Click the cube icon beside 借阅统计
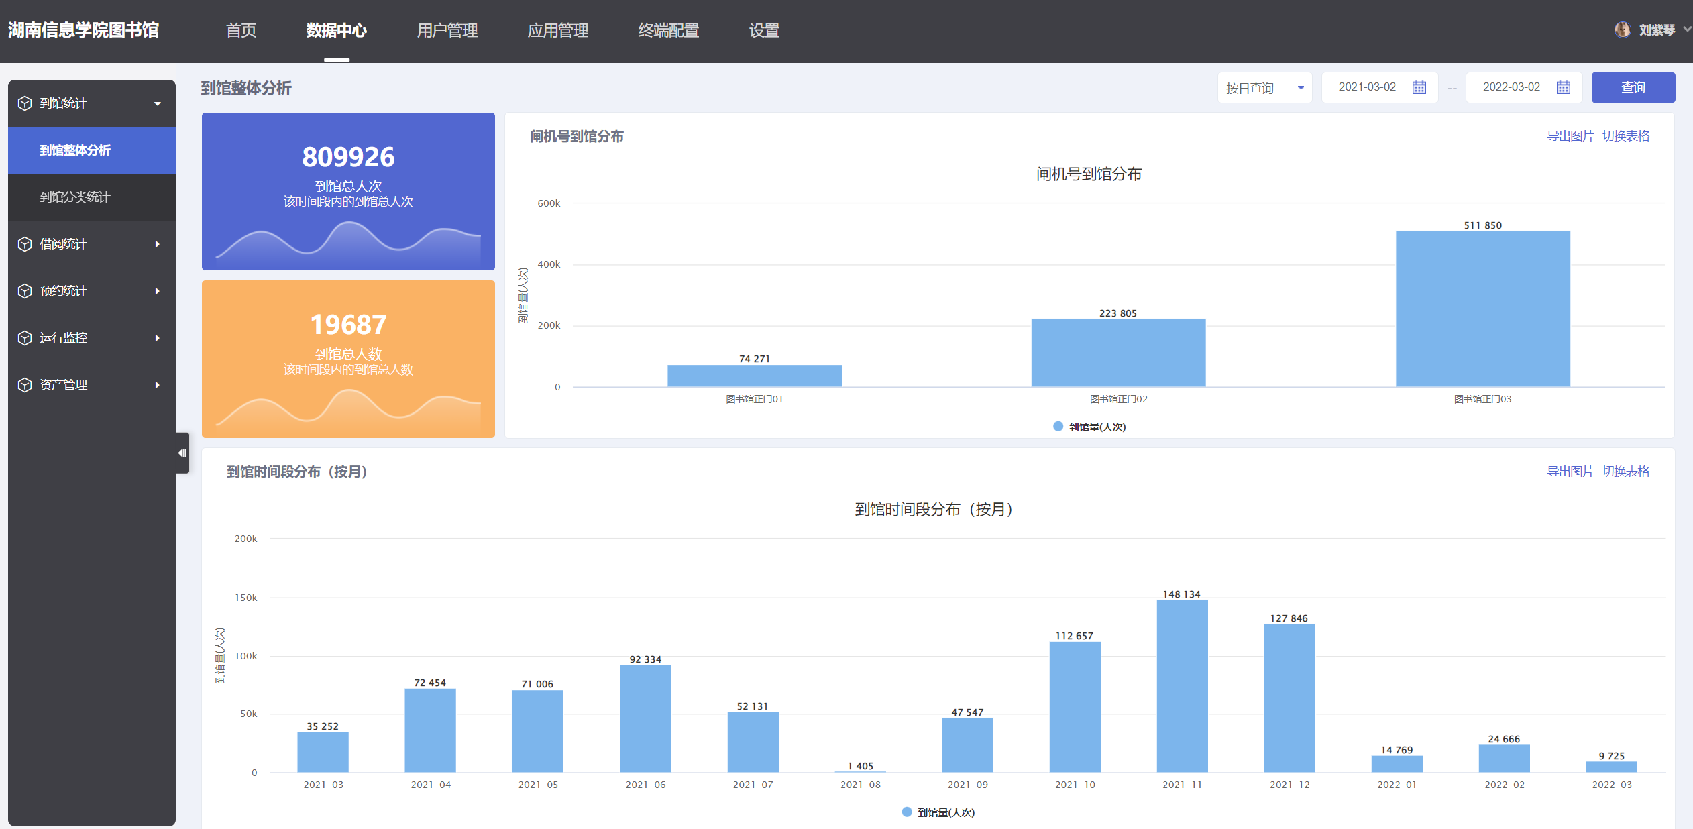Image resolution: width=1693 pixels, height=829 pixels. (x=25, y=244)
